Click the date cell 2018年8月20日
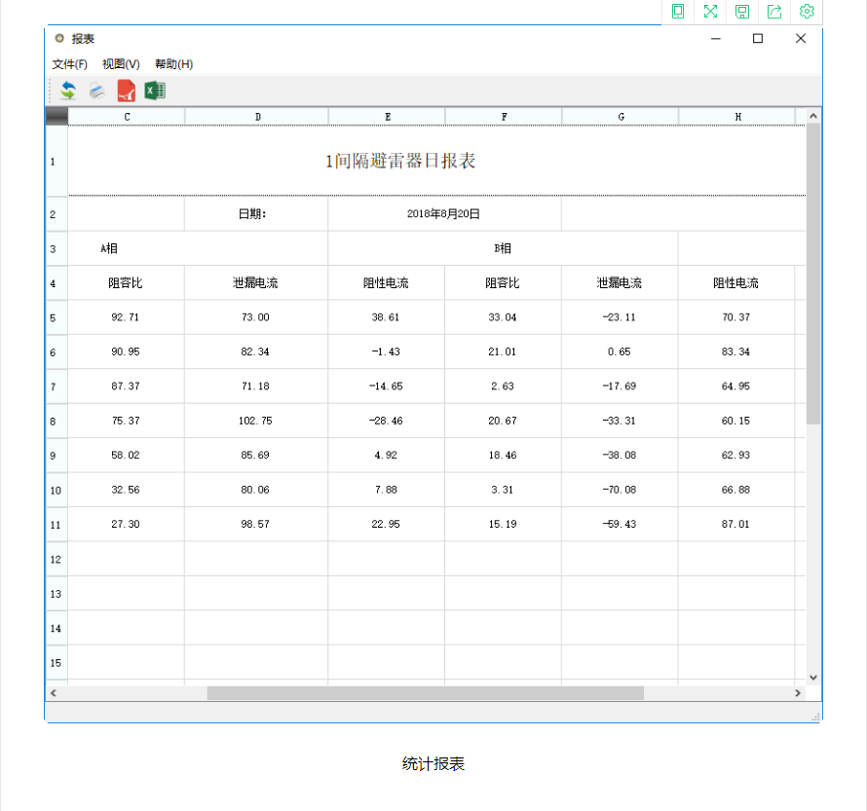Viewport: 867px width, 811px height. pos(444,214)
